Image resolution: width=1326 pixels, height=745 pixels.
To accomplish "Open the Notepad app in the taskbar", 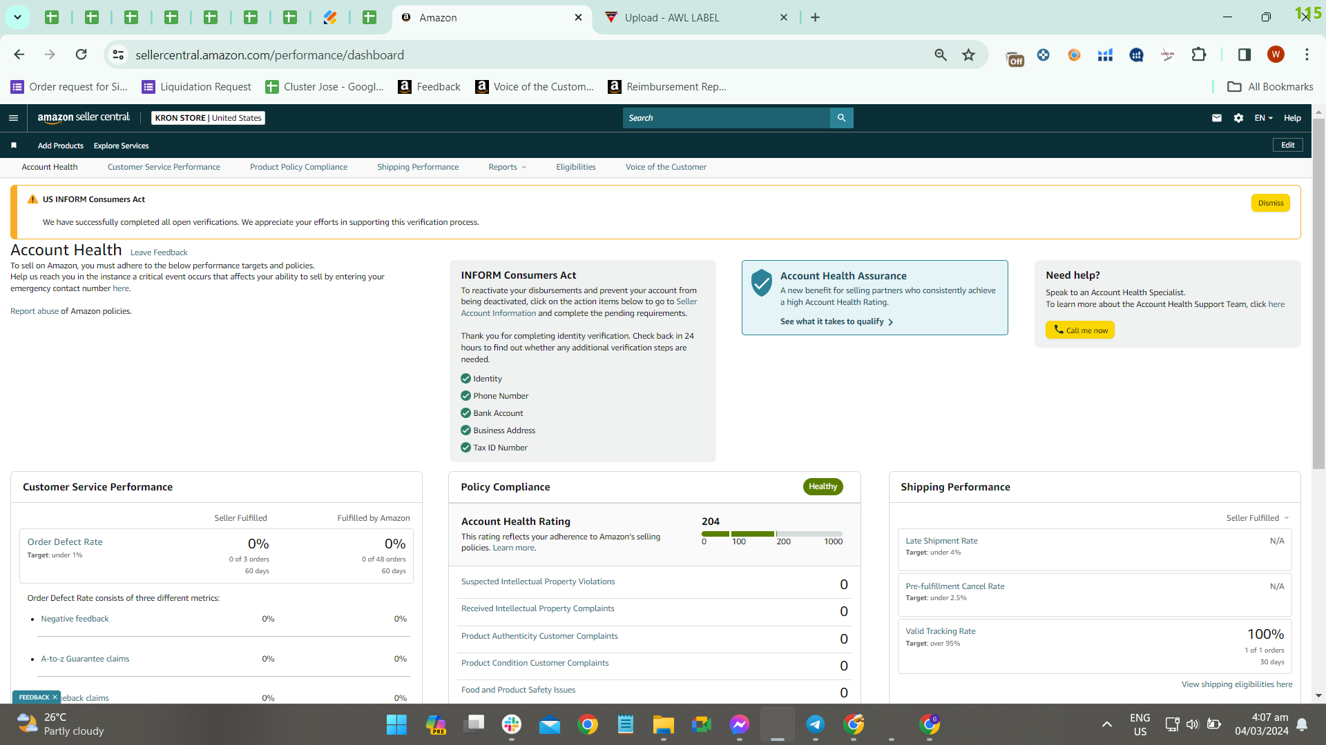I will coord(626,724).
